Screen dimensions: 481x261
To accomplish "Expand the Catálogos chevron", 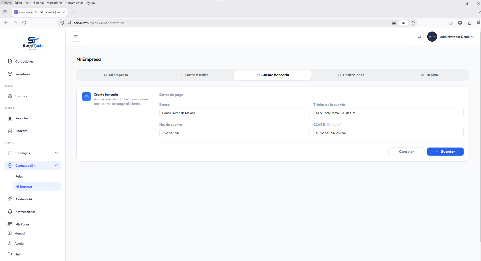I will (x=56, y=153).
